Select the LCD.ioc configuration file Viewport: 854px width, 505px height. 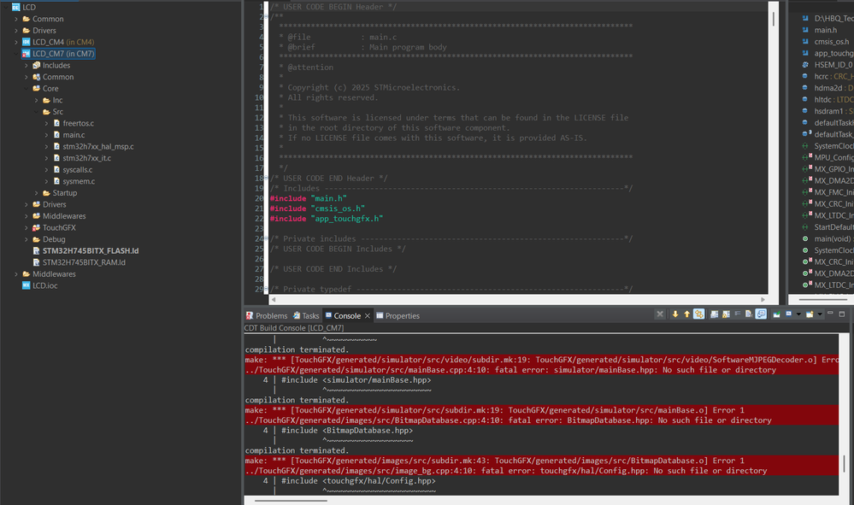44,285
